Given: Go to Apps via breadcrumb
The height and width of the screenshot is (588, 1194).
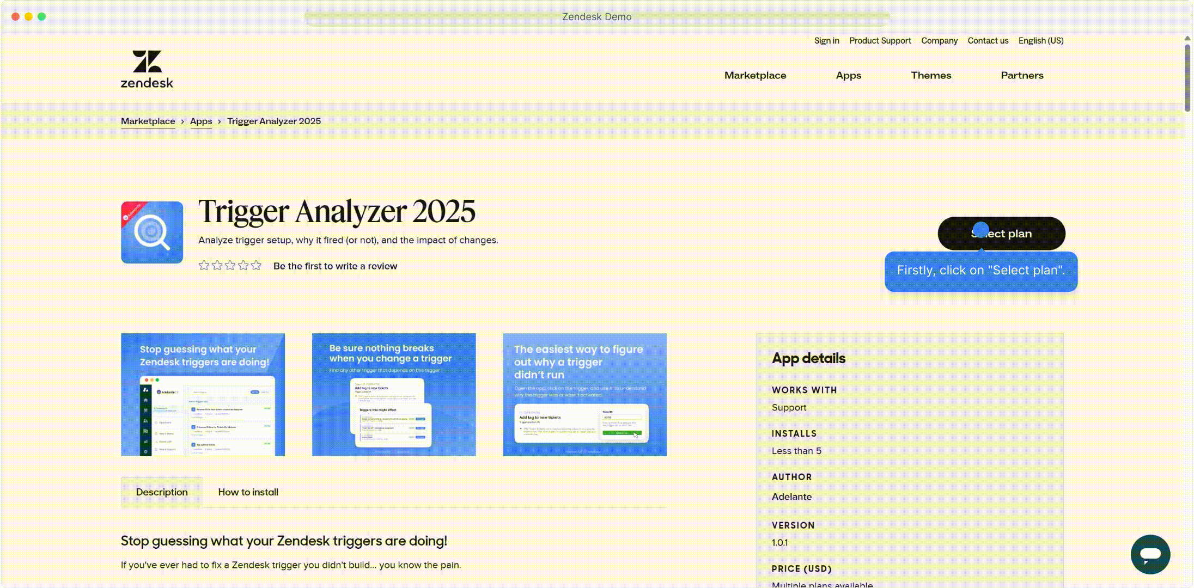Looking at the screenshot, I should [x=201, y=121].
